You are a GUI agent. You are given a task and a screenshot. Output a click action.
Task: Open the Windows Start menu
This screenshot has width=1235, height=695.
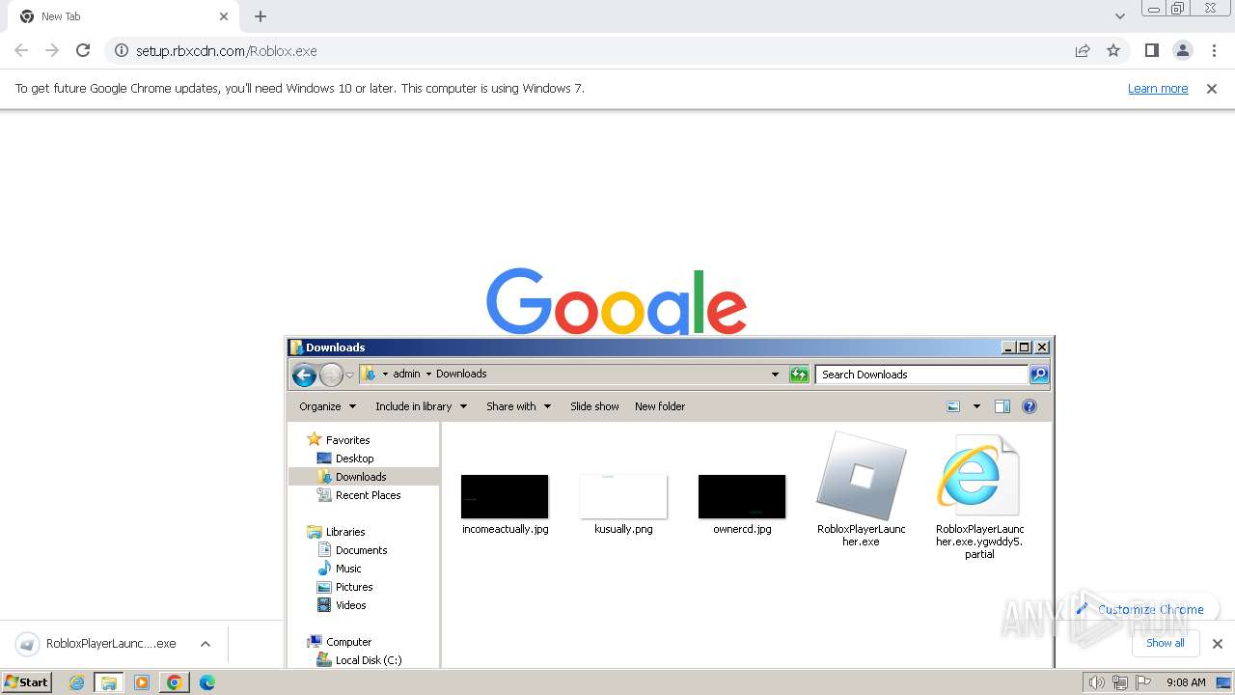27,682
